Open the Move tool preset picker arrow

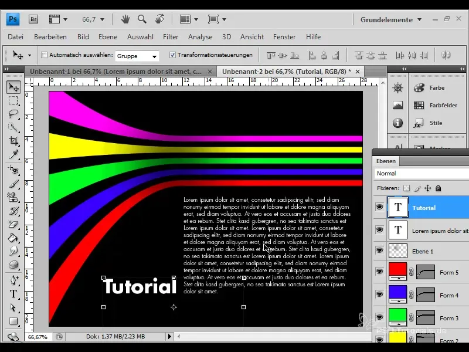29,55
